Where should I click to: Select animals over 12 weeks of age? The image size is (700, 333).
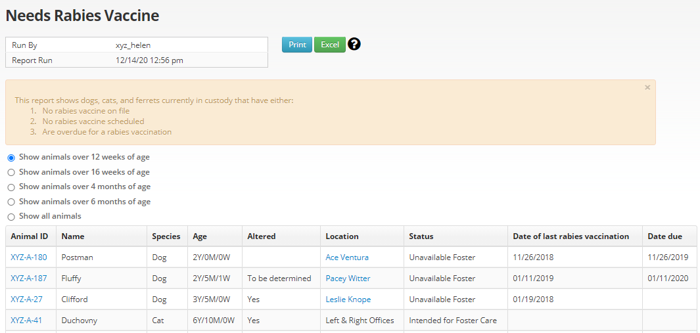[x=11, y=158]
